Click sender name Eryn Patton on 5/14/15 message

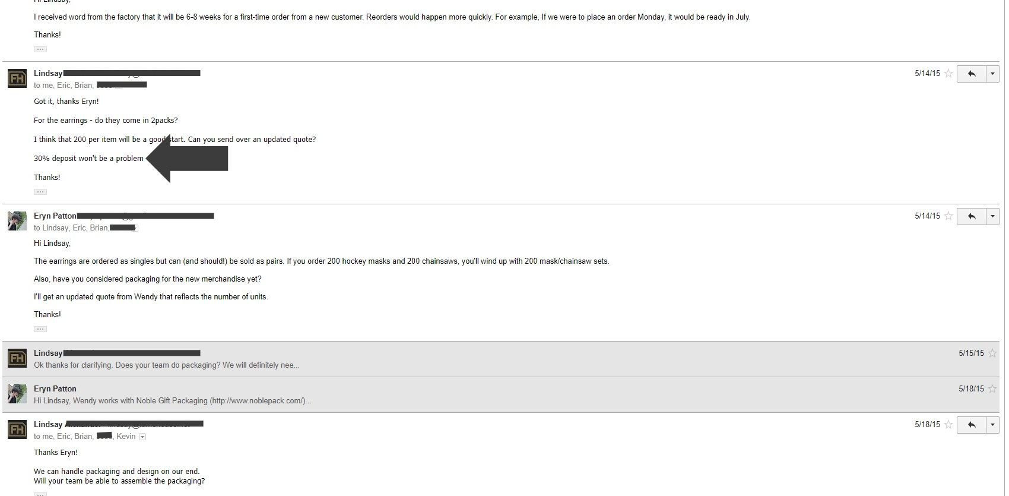click(x=55, y=216)
